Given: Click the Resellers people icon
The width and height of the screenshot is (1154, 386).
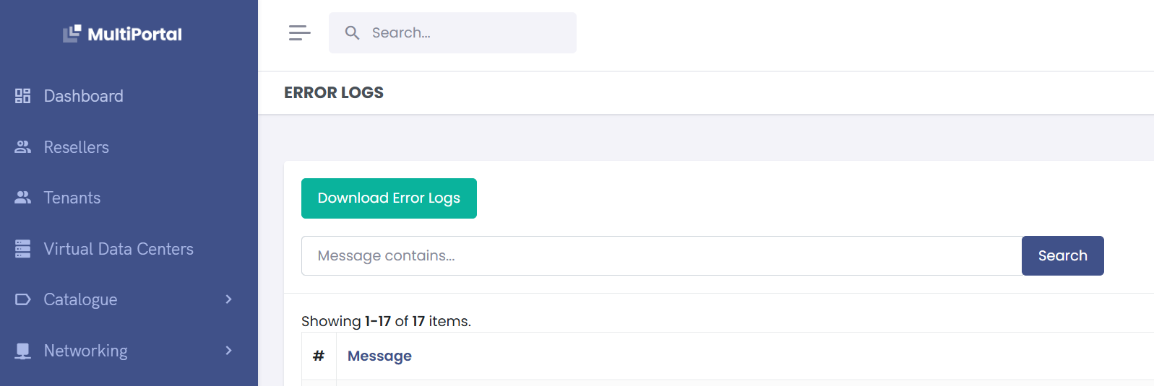Looking at the screenshot, I should coord(23,147).
